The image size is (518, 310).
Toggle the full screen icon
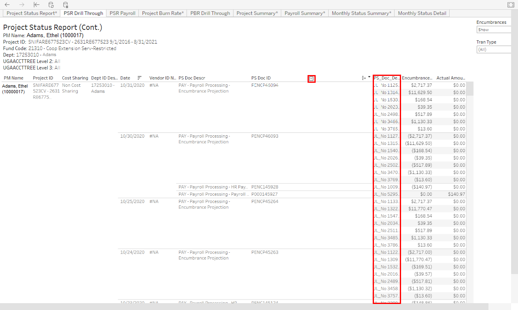pos(510,5)
